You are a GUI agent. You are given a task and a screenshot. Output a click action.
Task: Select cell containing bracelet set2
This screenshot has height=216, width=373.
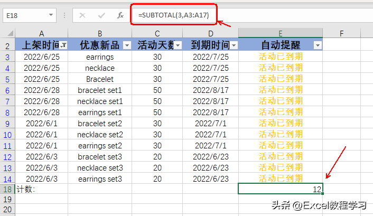pyautogui.click(x=100, y=124)
